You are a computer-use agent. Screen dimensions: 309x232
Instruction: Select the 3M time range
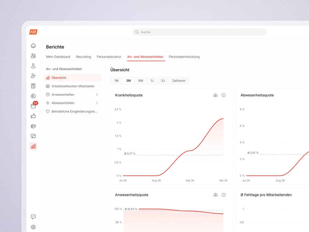[x=128, y=81]
